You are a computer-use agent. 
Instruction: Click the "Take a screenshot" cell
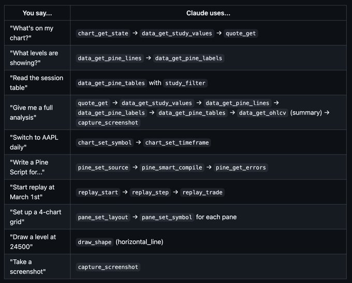[x=37, y=266]
